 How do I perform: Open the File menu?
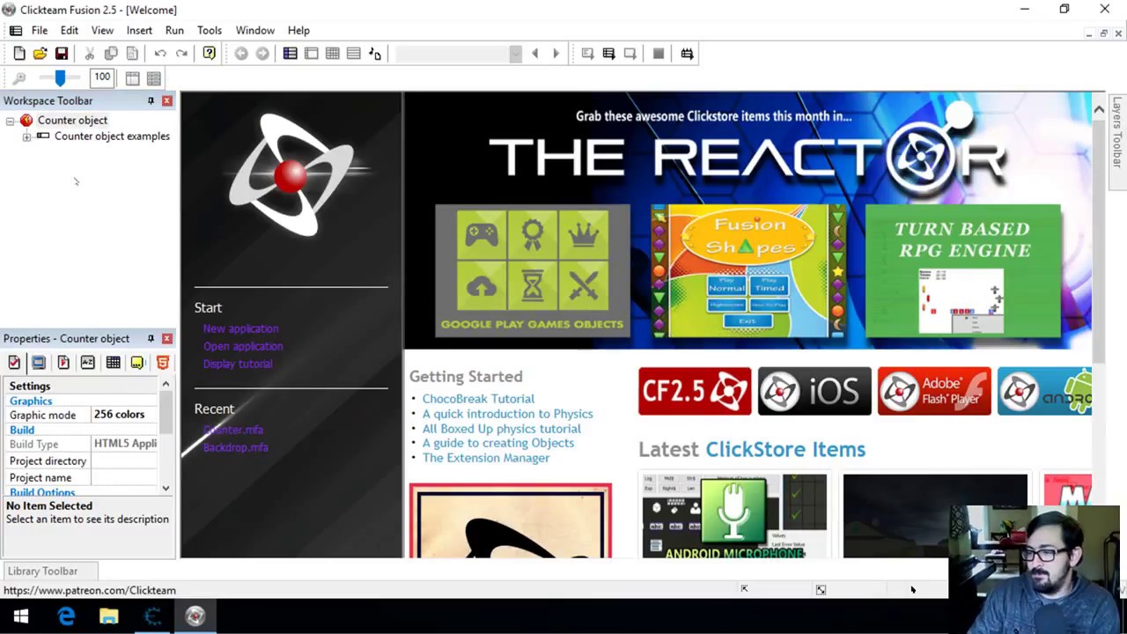point(40,30)
